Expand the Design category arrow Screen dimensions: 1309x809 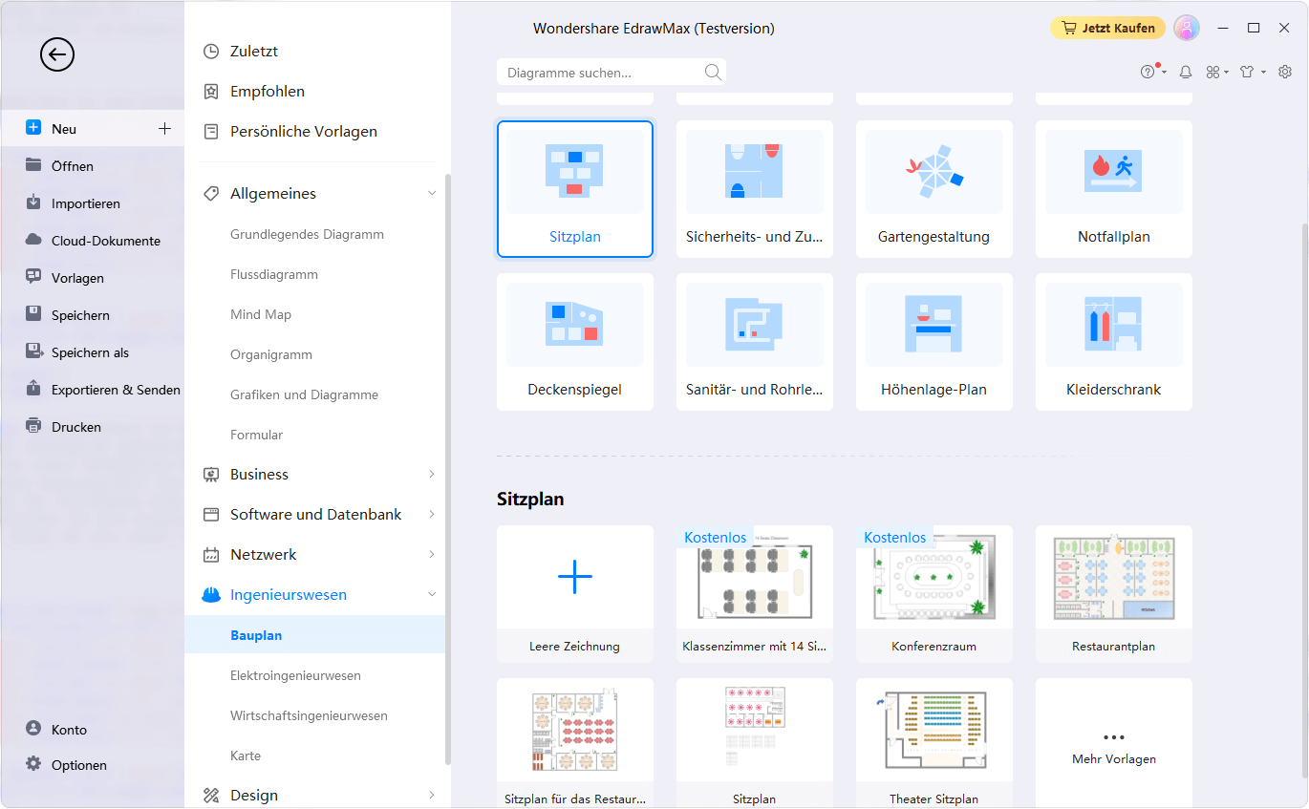pyautogui.click(x=431, y=795)
